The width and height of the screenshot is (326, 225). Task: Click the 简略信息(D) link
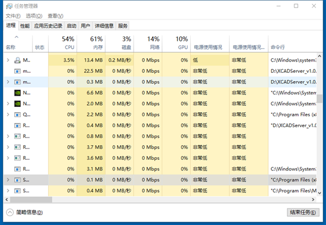coord(29,212)
